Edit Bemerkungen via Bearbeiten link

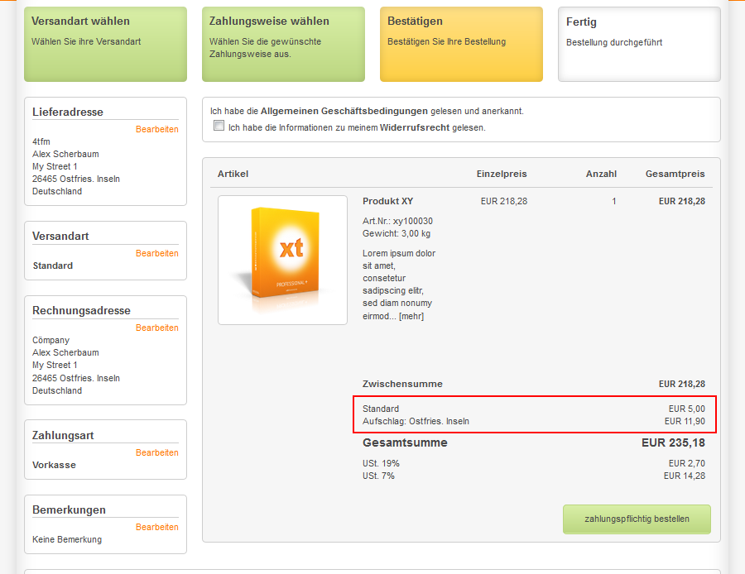tap(156, 527)
